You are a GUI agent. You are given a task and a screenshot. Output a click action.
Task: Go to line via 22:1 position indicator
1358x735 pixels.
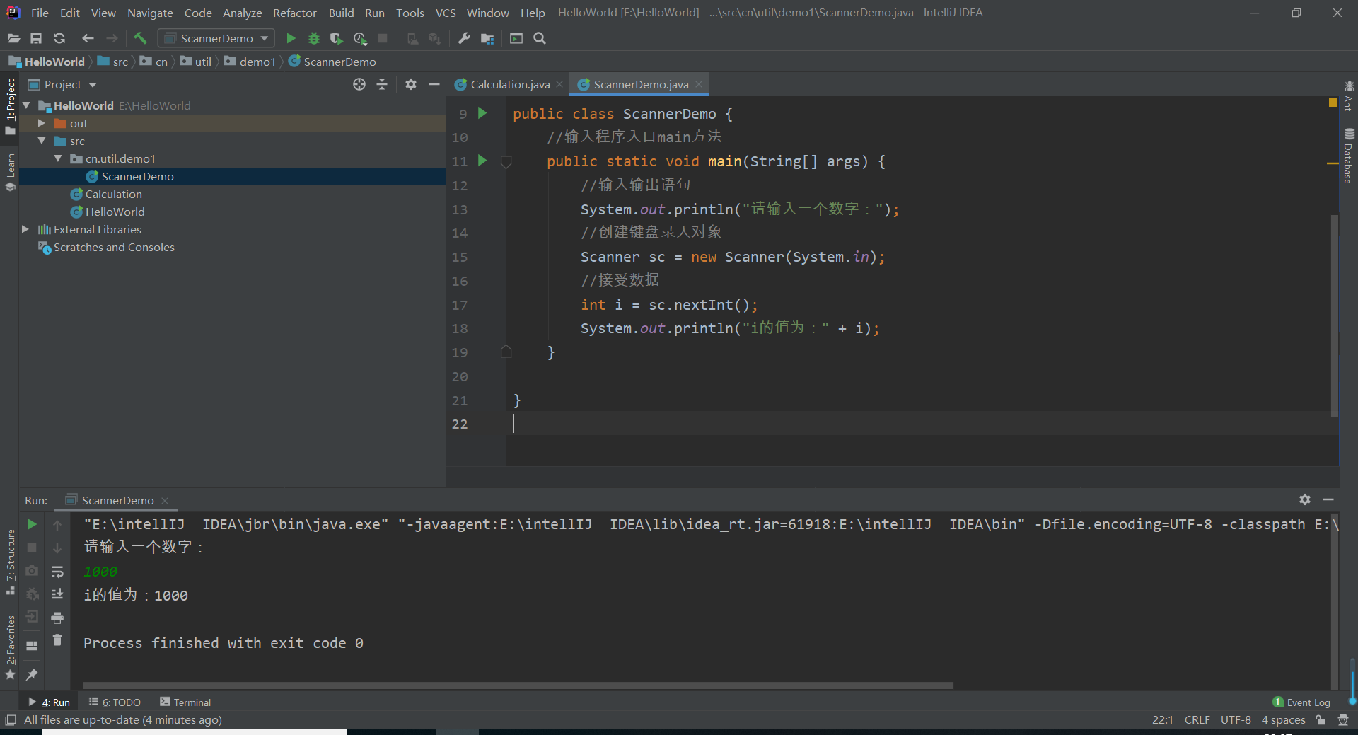pyautogui.click(x=1163, y=719)
